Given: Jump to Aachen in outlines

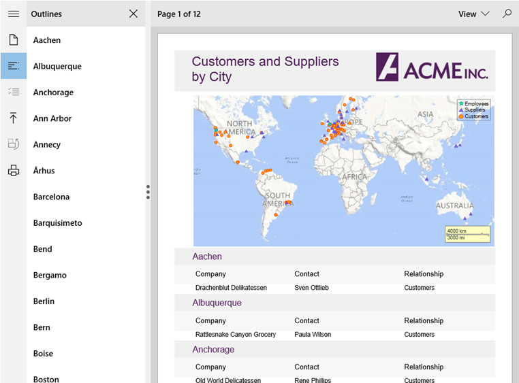Looking at the screenshot, I should coord(47,40).
